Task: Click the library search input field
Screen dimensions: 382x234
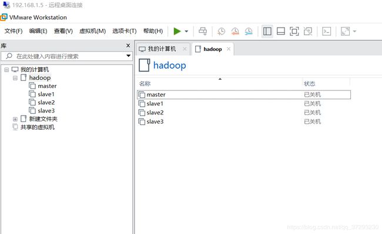Action: point(67,56)
